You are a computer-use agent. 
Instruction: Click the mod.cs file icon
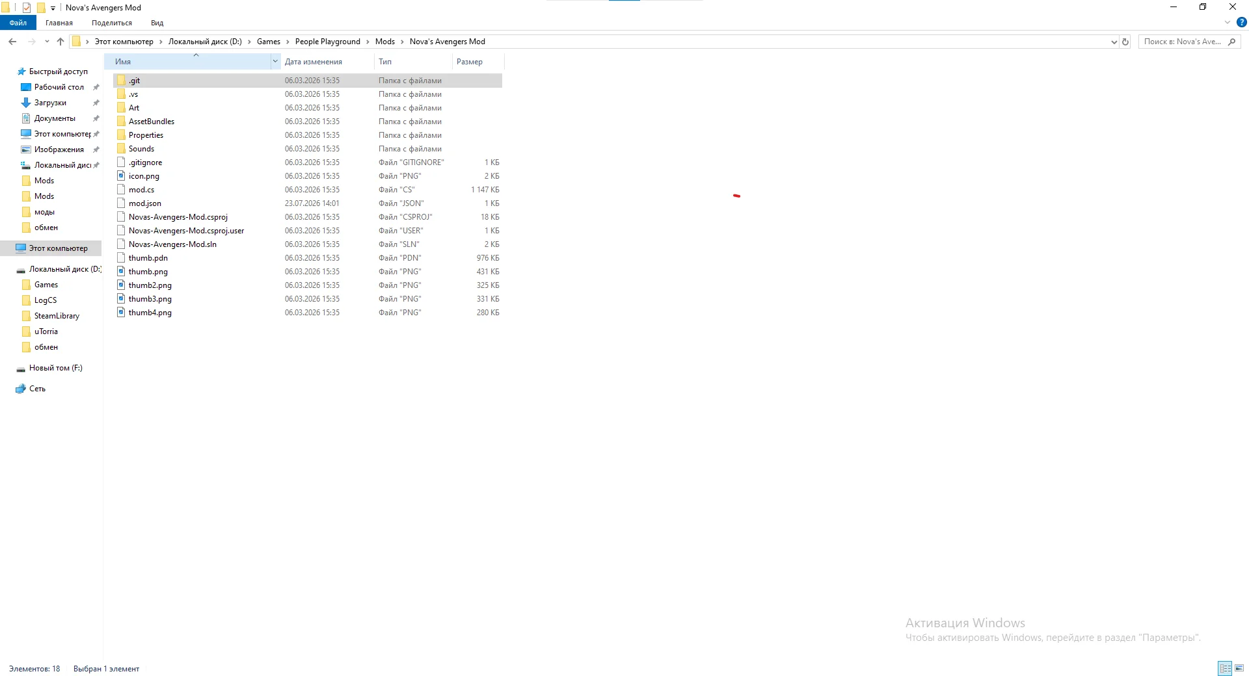point(121,190)
